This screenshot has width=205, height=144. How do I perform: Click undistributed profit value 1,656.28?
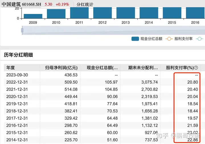click(149, 111)
